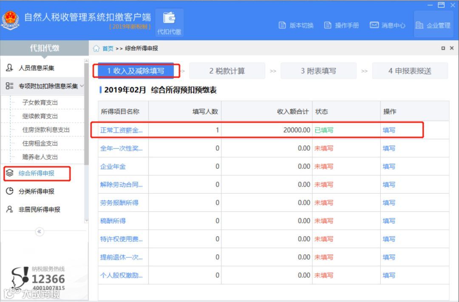
Task: Click 填写 in the 劳务报酬所得 row
Action: [389, 203]
